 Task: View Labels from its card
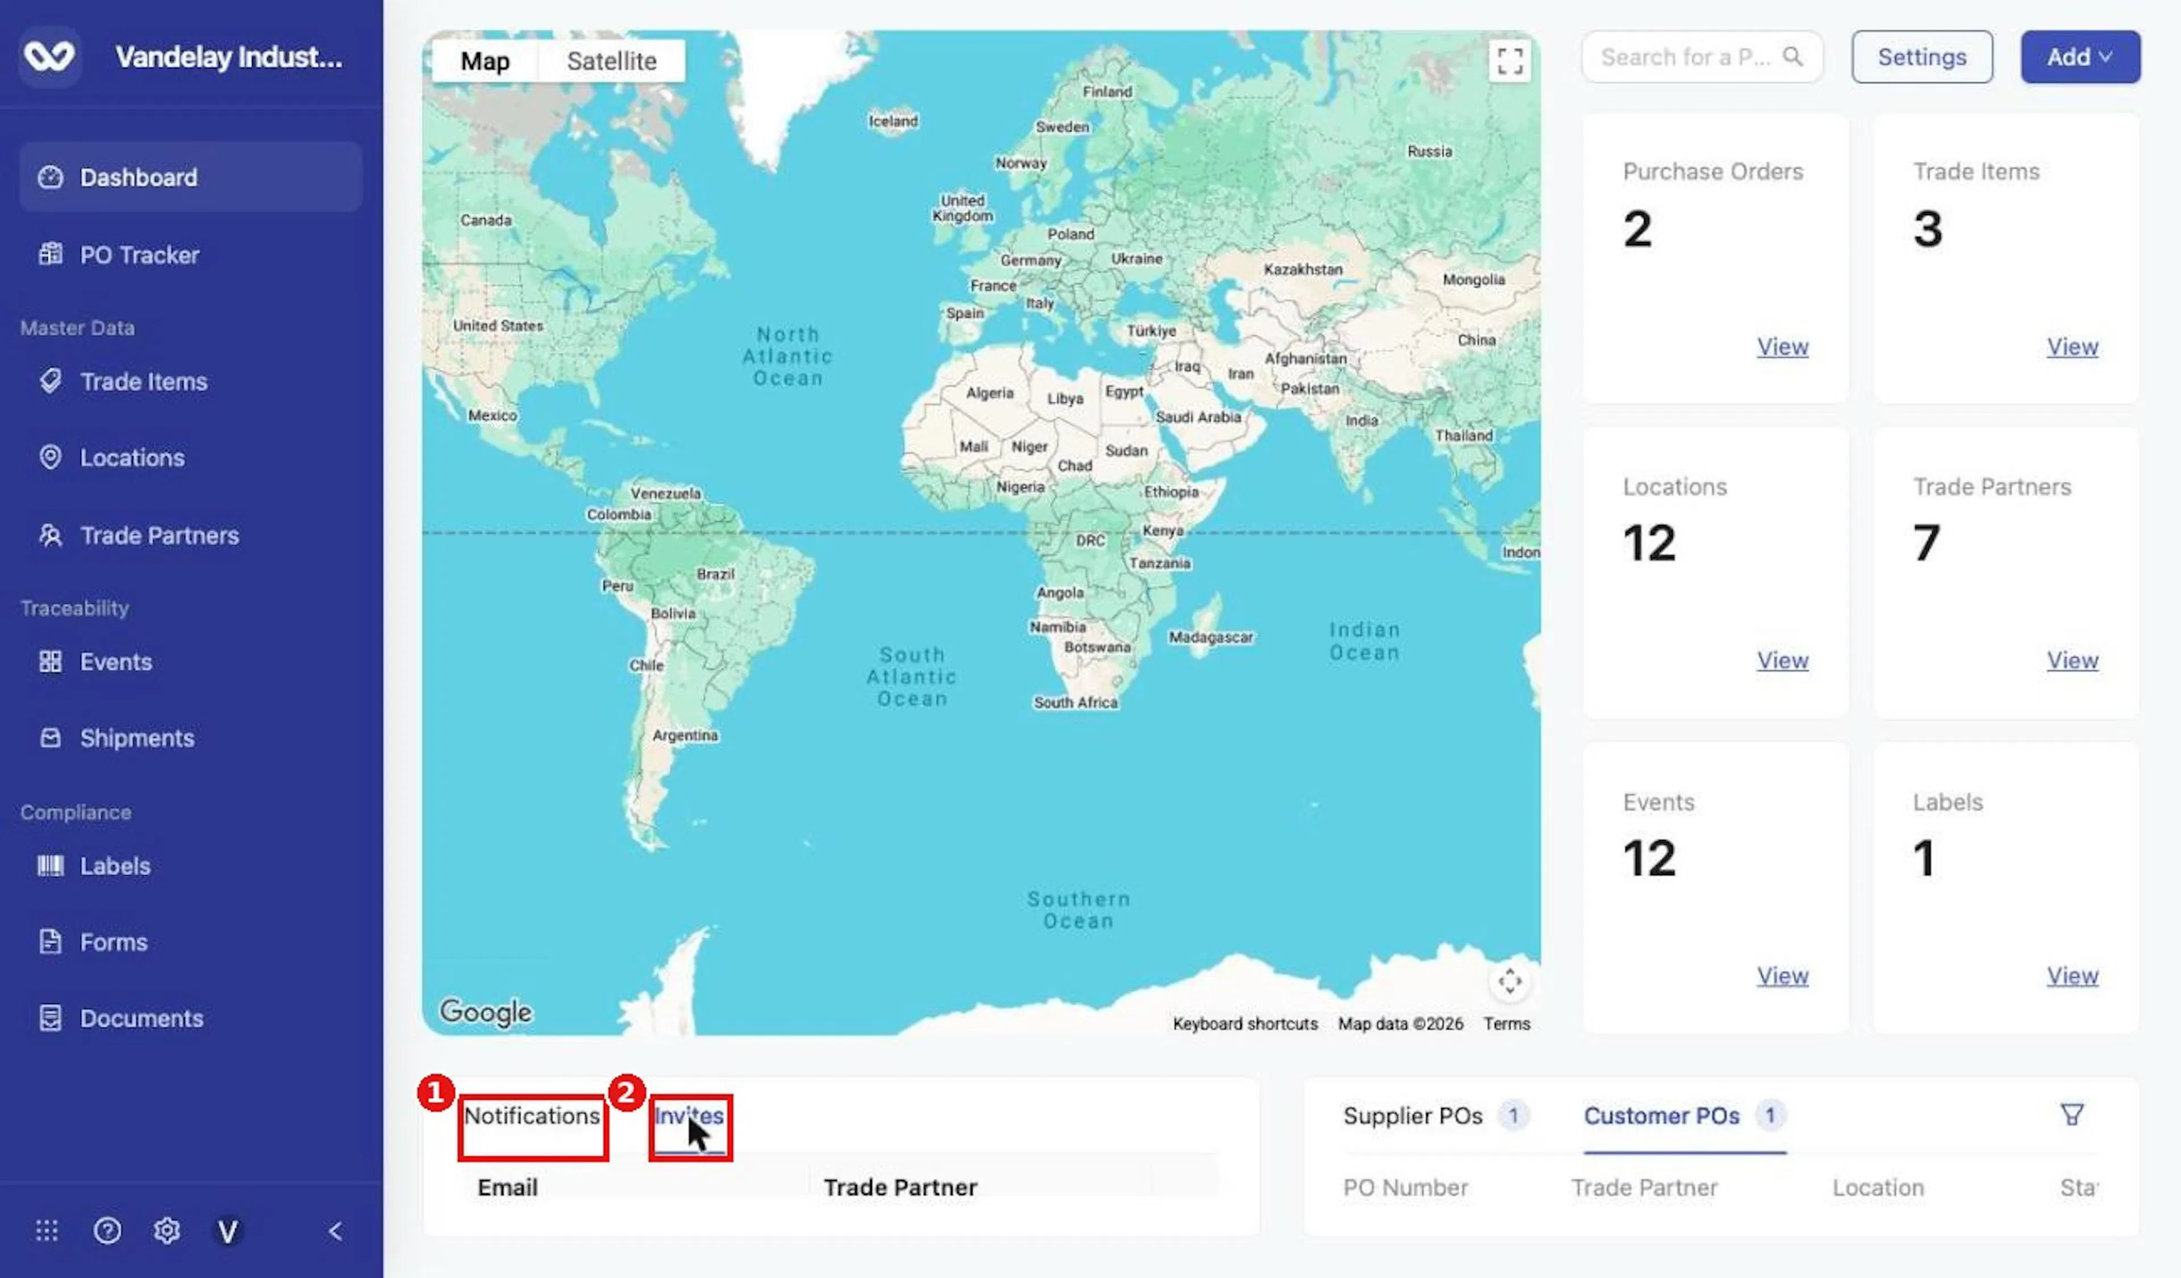click(2073, 976)
